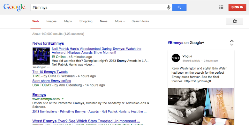Click the Vogue profile avatar
249x125 pixels.
(x=176, y=58)
